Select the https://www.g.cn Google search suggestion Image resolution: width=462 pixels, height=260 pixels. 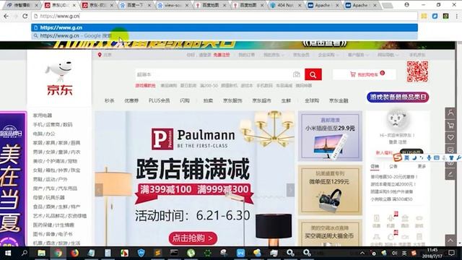click(x=225, y=35)
